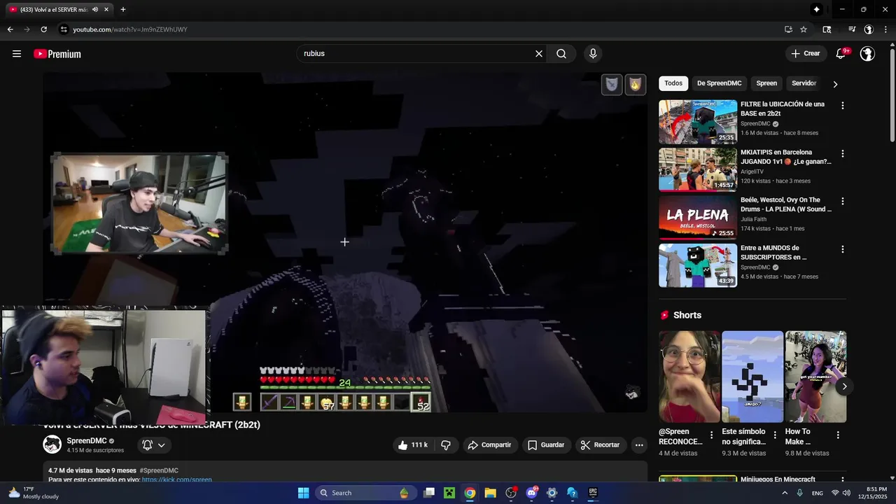Select the De SpreenDMC filter chip
This screenshot has height=504, width=896.
tap(719, 83)
